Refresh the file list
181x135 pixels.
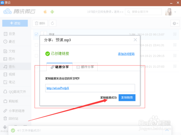coord(52,23)
